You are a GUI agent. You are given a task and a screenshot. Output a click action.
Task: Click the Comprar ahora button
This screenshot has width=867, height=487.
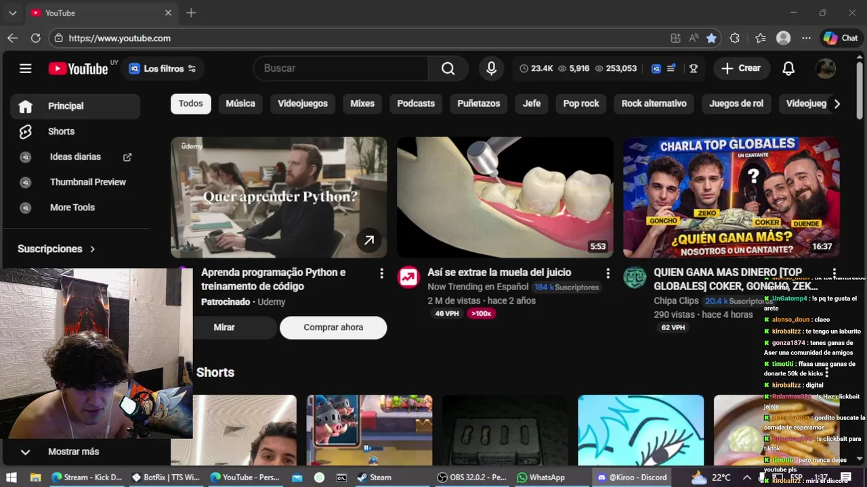(x=333, y=327)
